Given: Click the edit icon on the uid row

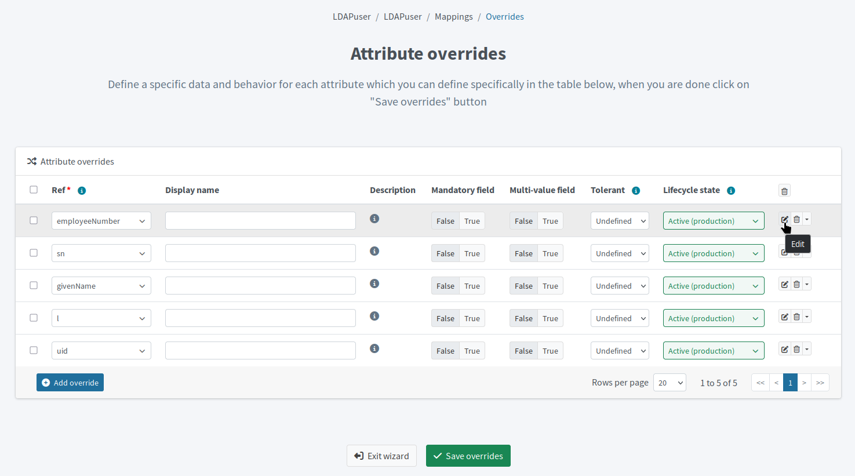Looking at the screenshot, I should coord(784,349).
